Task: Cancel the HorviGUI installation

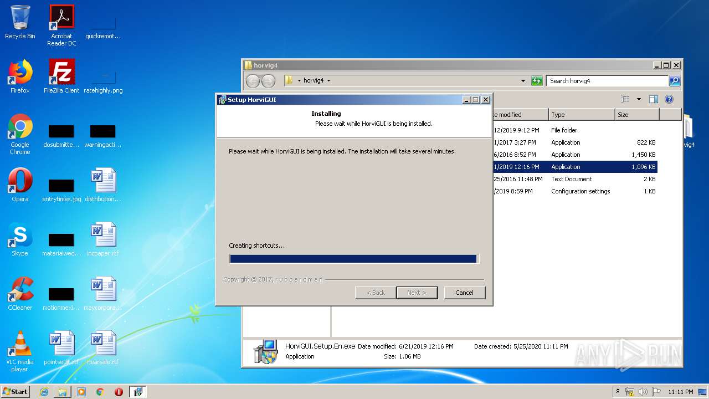Action: pos(464,293)
